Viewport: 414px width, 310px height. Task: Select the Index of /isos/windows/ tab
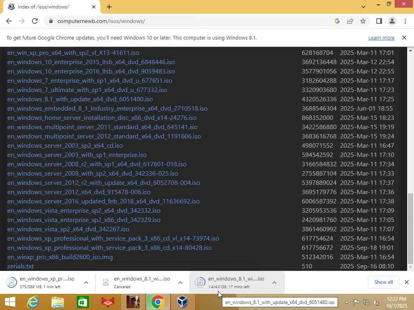(52, 7)
